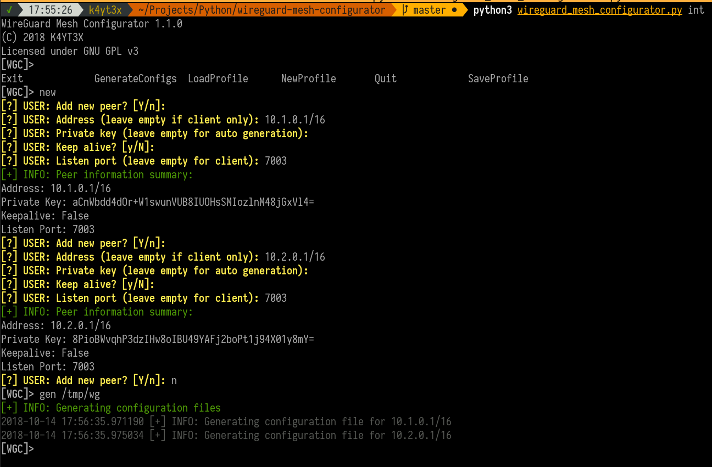Click the 17:55:26 time prompt segment

[x=51, y=10]
